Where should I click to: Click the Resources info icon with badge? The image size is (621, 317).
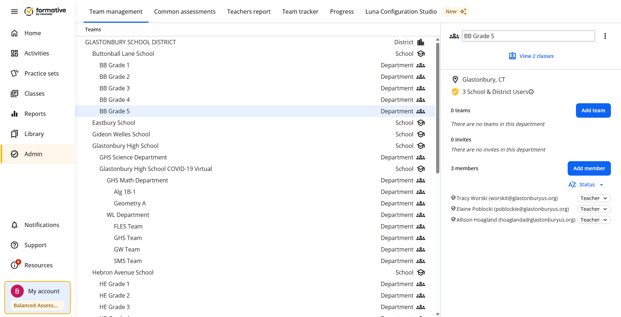click(15, 264)
